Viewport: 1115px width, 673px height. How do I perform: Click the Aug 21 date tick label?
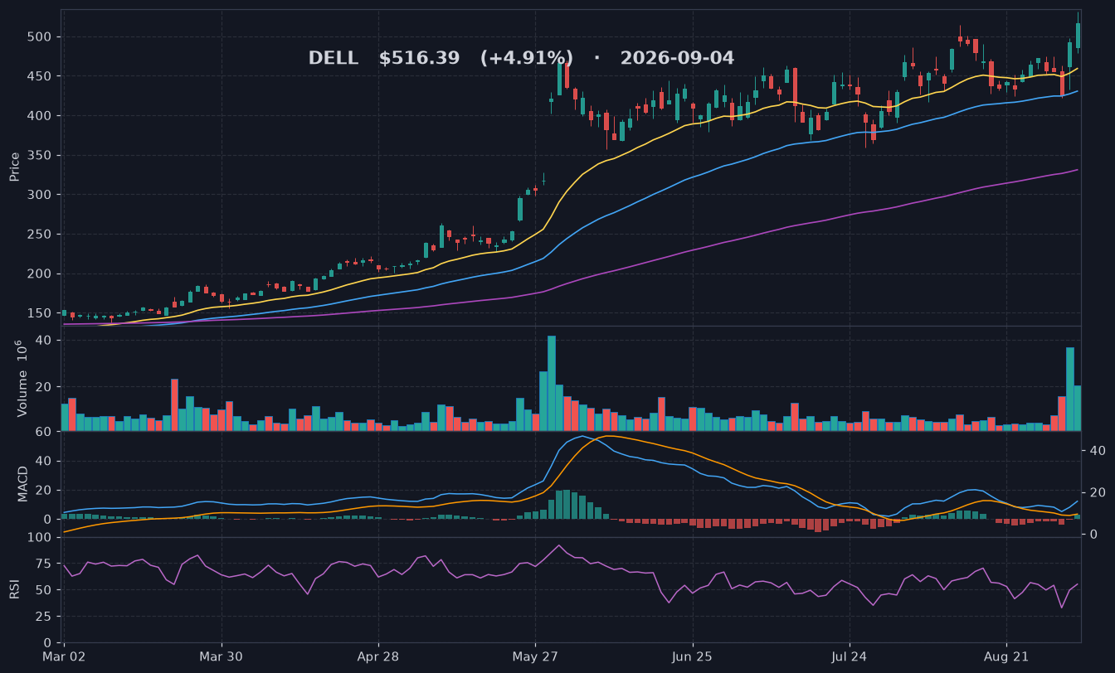click(1006, 656)
